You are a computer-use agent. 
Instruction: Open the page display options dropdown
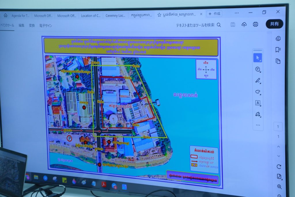tap(279, 176)
